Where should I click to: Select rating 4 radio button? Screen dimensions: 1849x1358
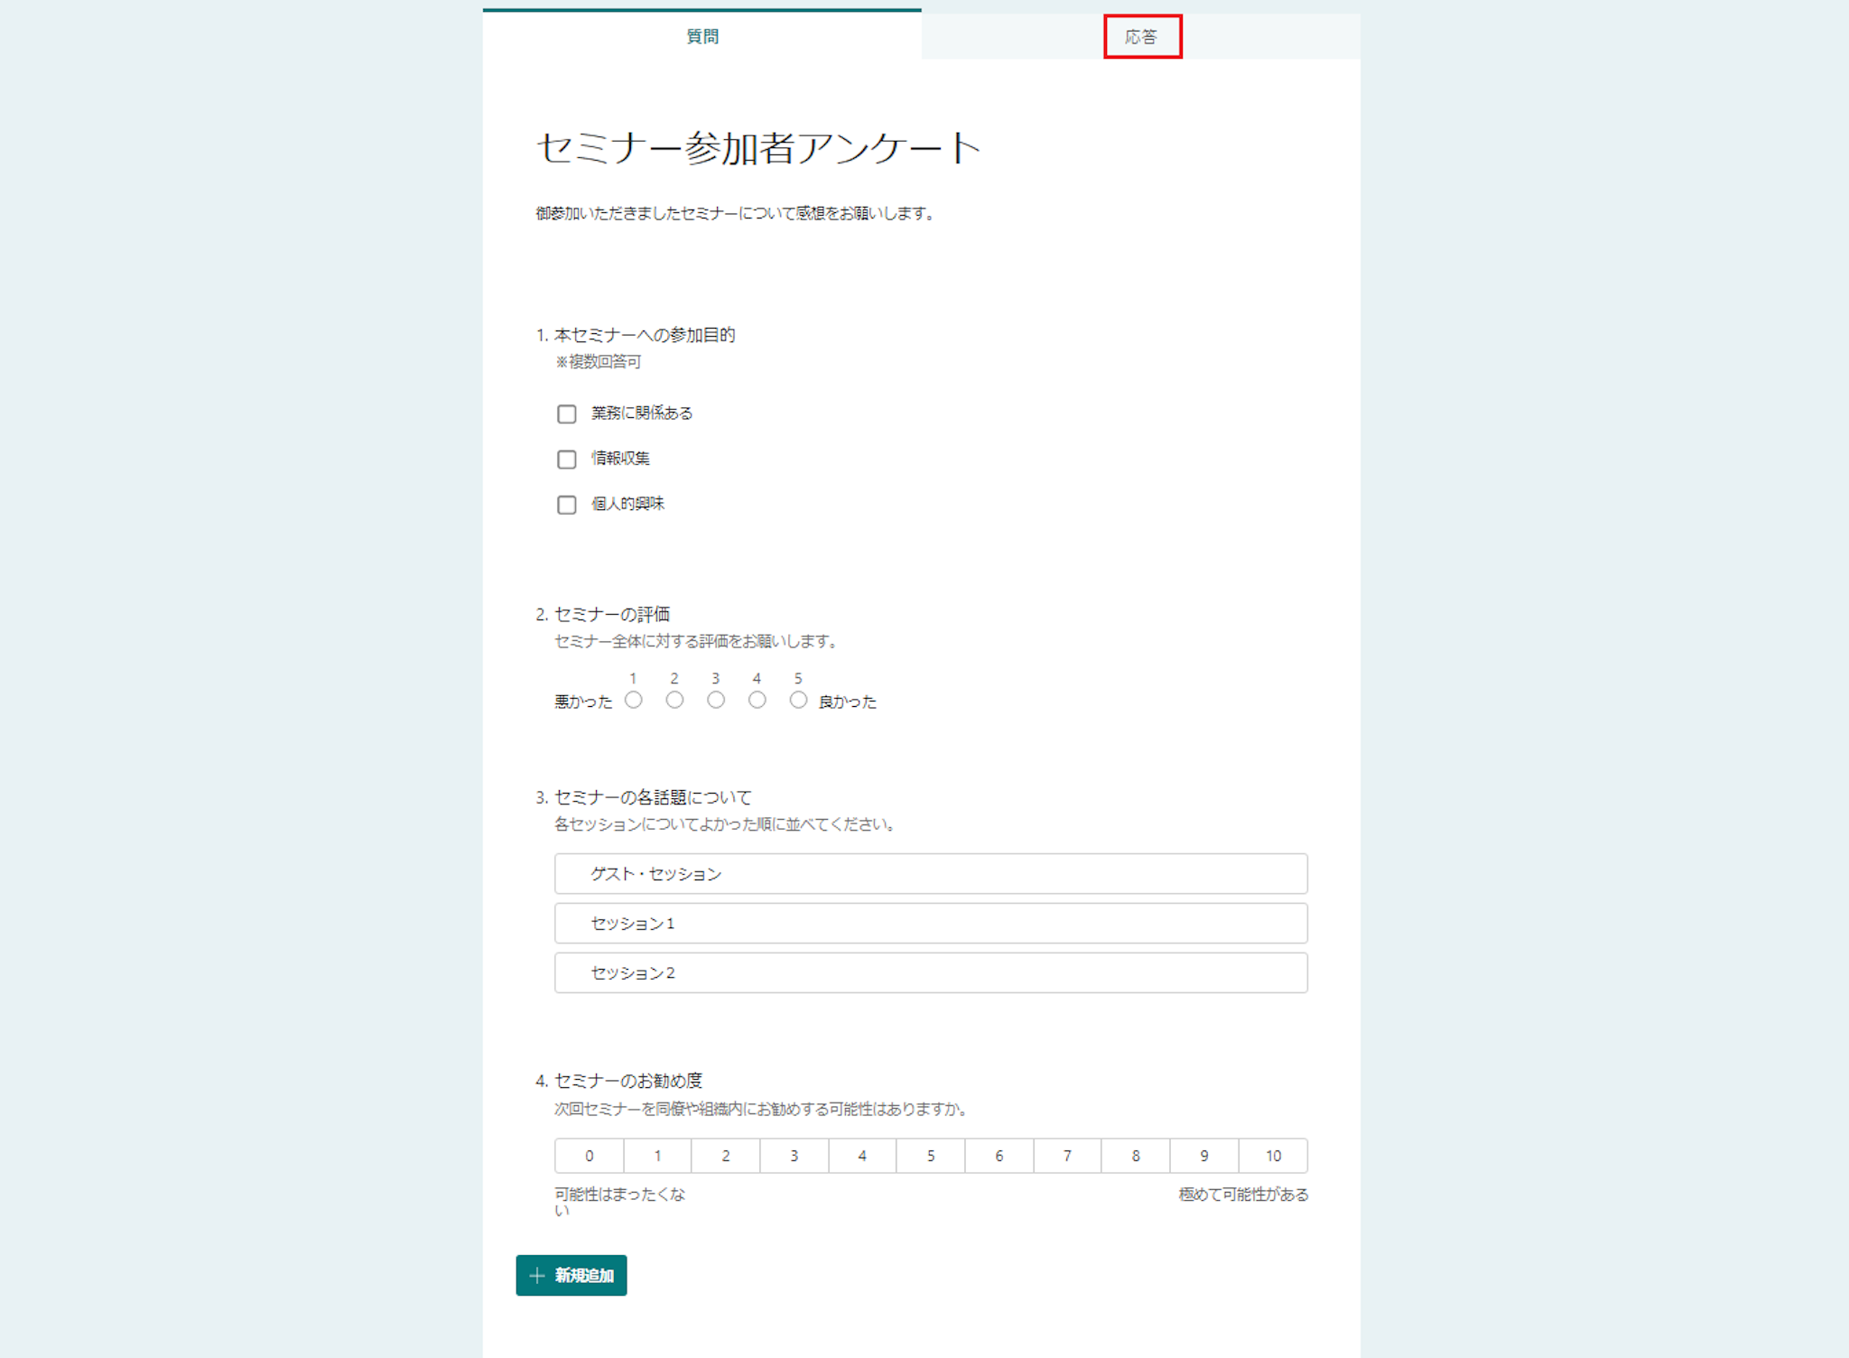pyautogui.click(x=757, y=700)
